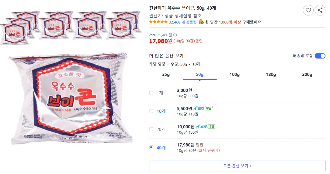Open the 180g weight tab
Viewport: 330px width, 174px height.
[270, 74]
